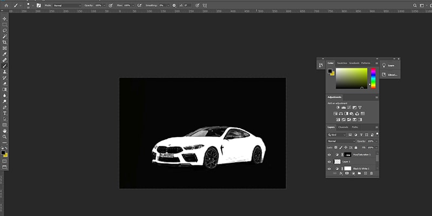This screenshot has width=432, height=216.
Task: Select the History Brush tool
Action: pyautogui.click(x=4, y=78)
